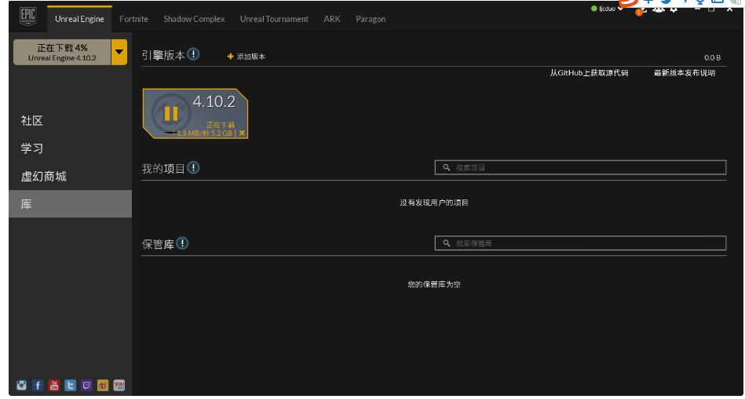This screenshot has height=399, width=745.
Task: Switch to the Fortnite tab
Action: coord(133,19)
